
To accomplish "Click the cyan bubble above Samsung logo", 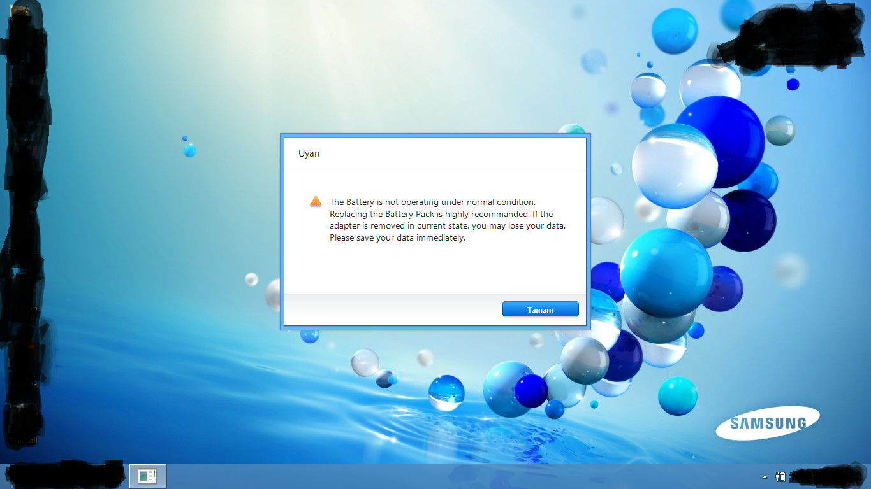I will point(677,395).
